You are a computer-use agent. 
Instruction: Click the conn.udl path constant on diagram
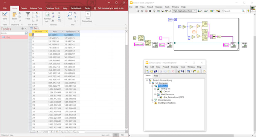(139, 44)
